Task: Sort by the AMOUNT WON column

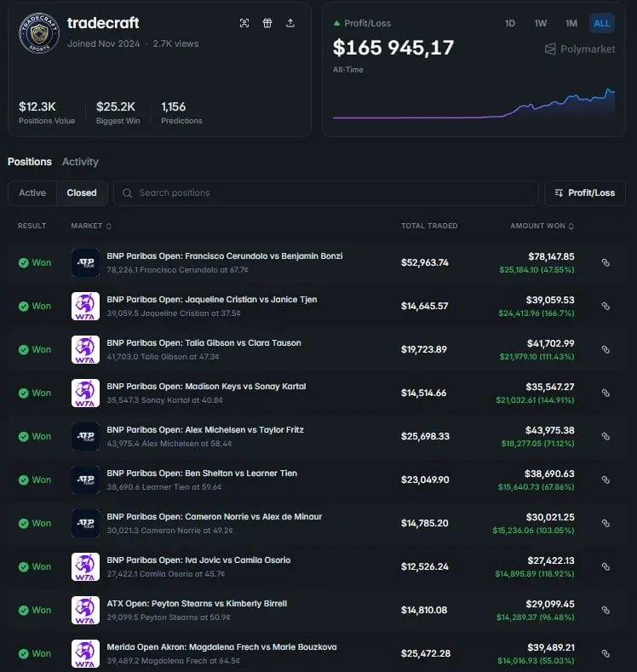Action: pos(542,226)
